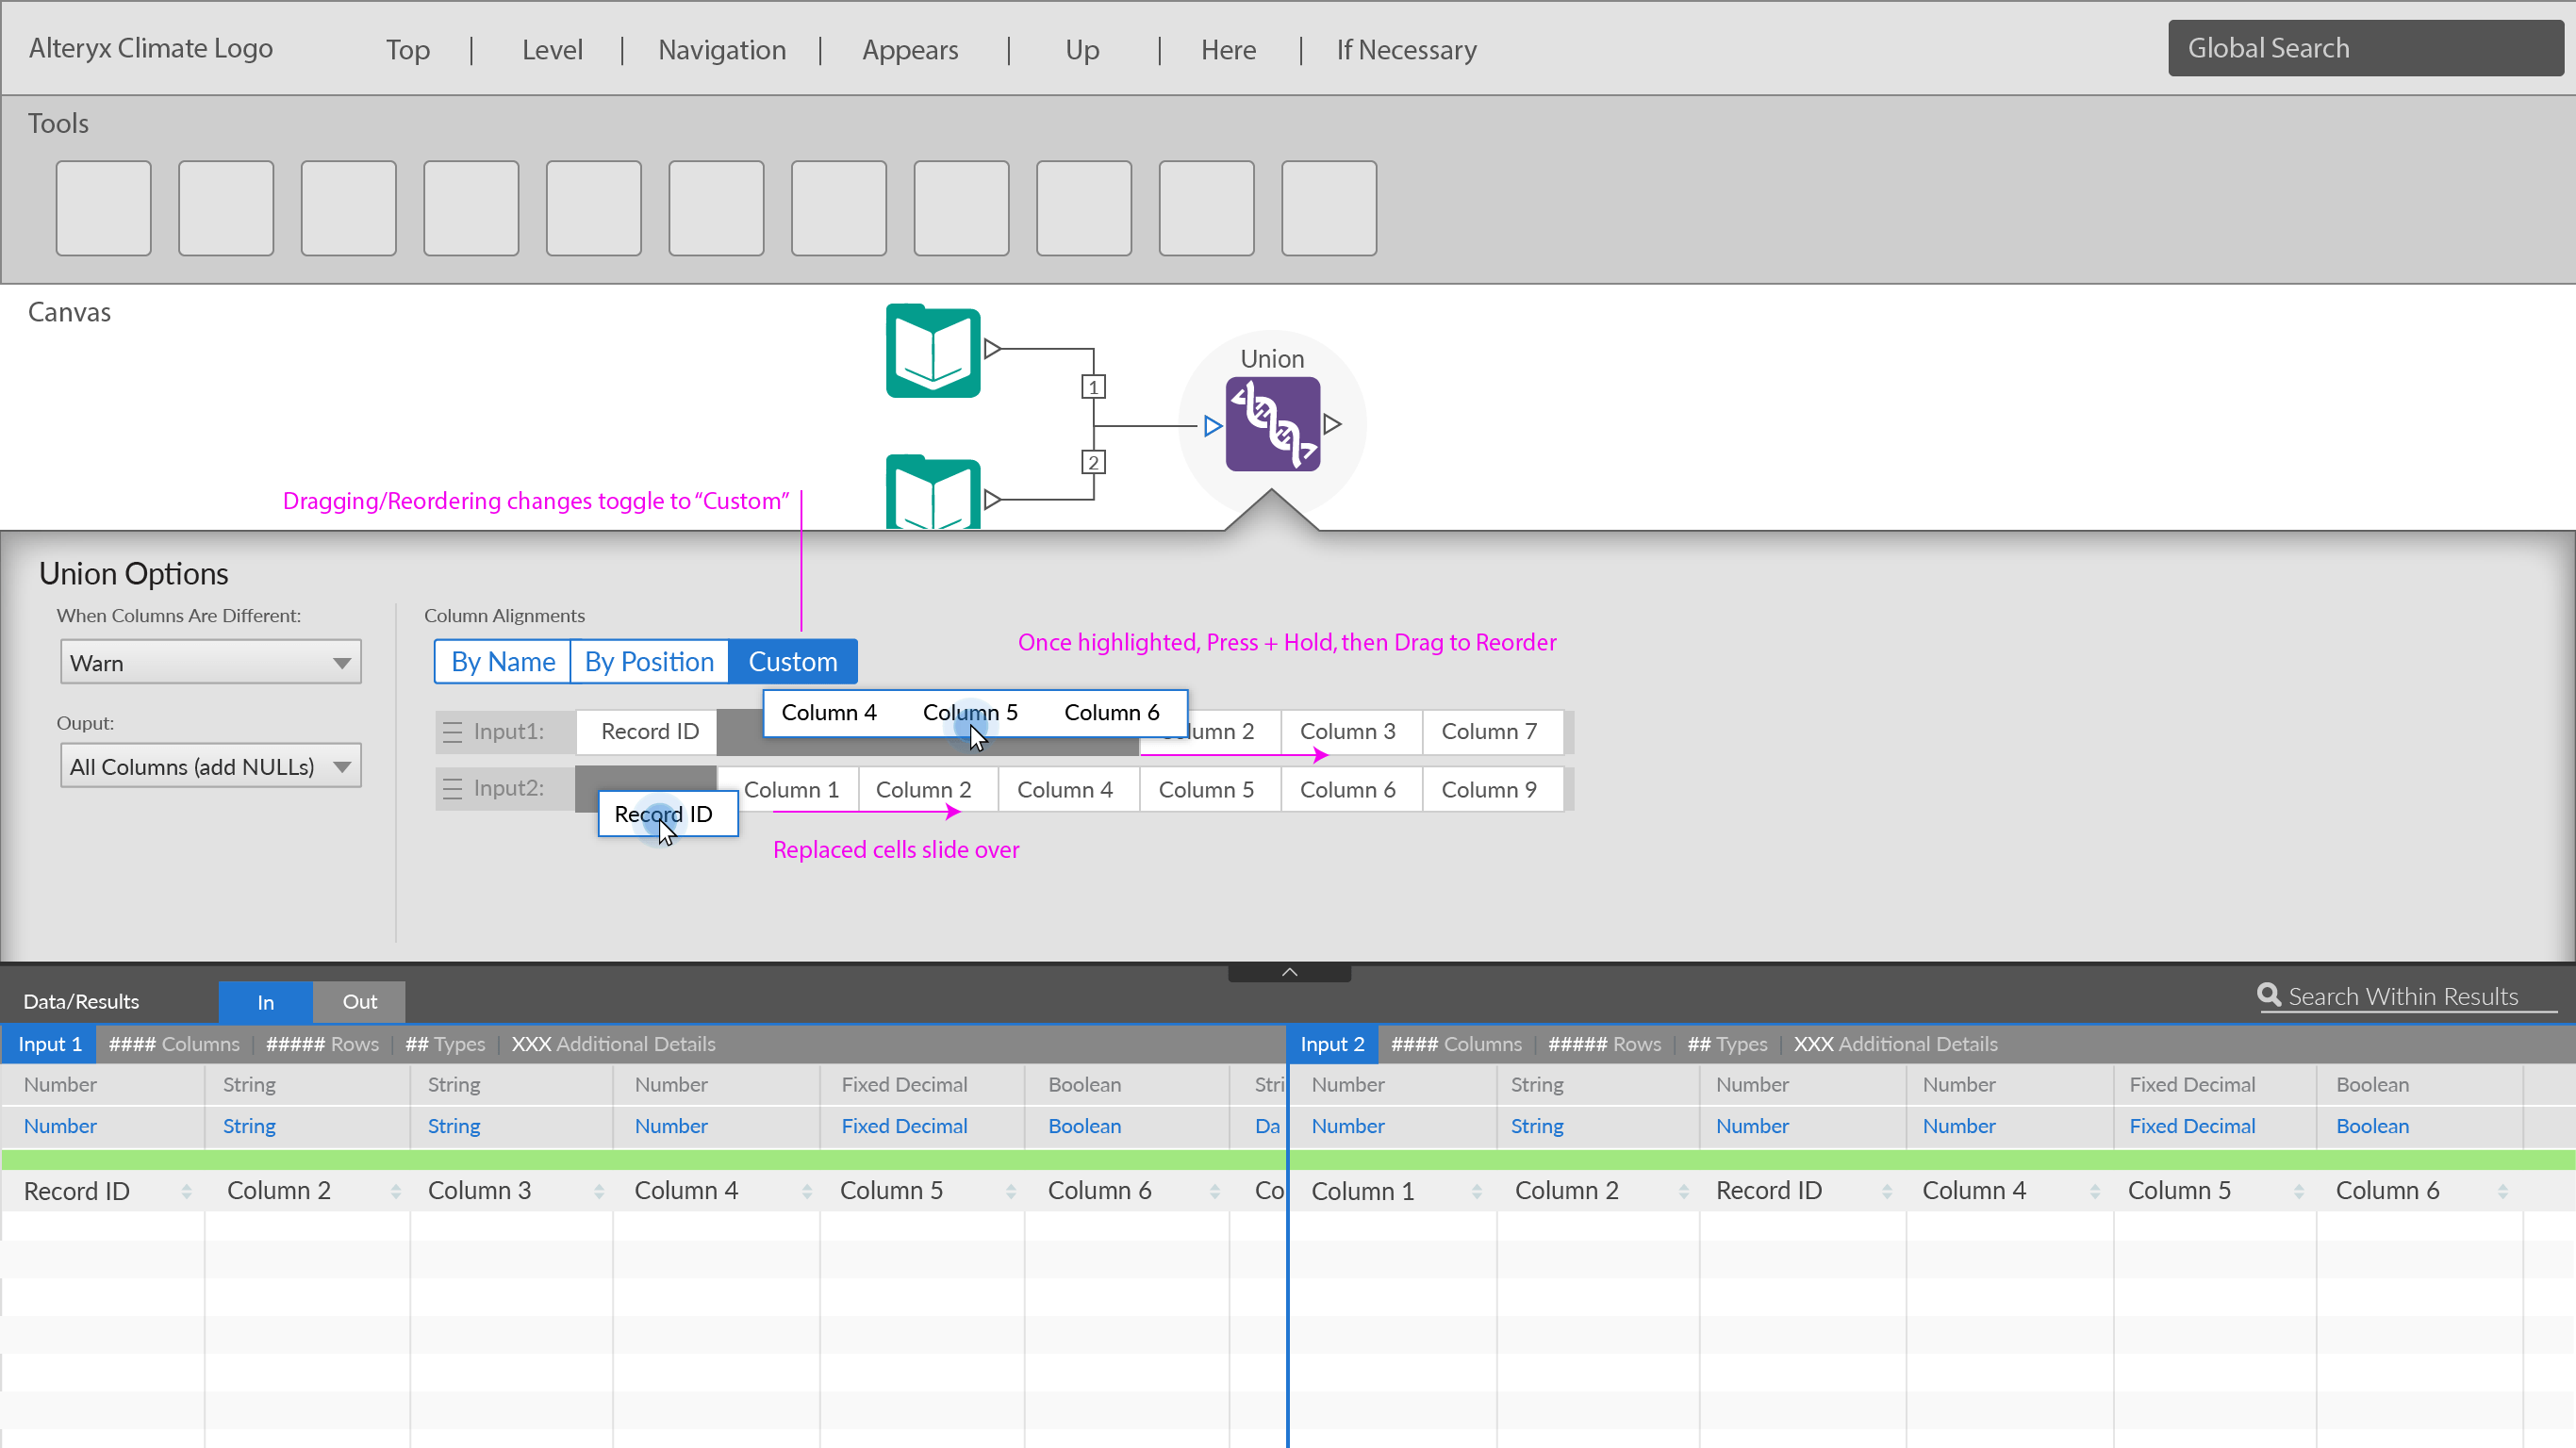Viewport: 2576px width, 1448px height.
Task: Click the blue input arrow on Union tool
Action: pos(1212,426)
